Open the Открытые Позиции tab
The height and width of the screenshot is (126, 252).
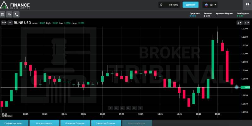coord(75,123)
